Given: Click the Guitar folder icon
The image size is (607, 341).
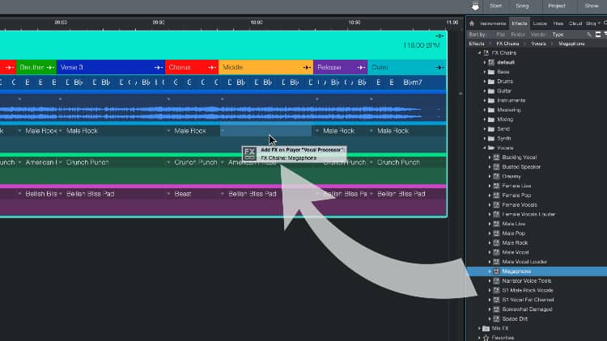Looking at the screenshot, I should tap(491, 91).
